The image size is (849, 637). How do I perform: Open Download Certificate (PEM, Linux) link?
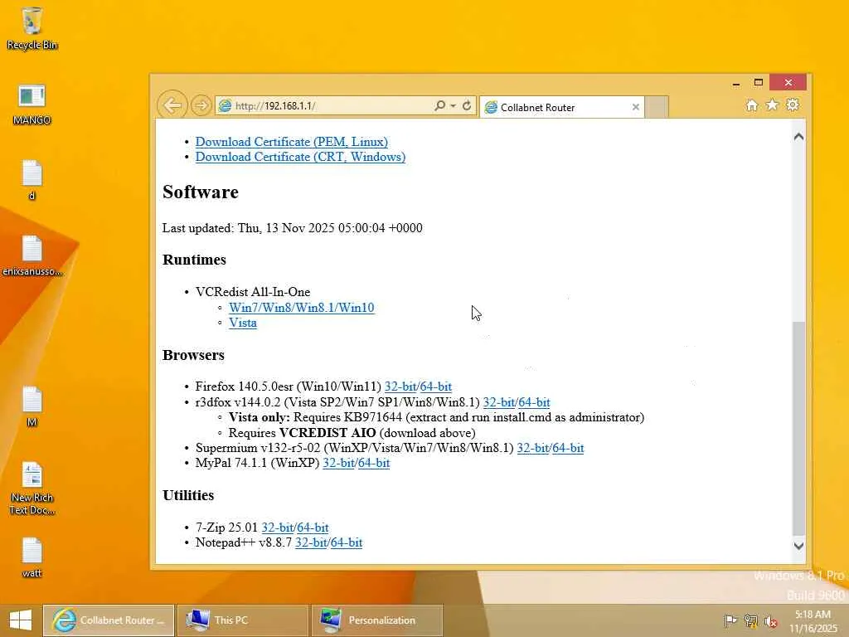[x=291, y=141]
